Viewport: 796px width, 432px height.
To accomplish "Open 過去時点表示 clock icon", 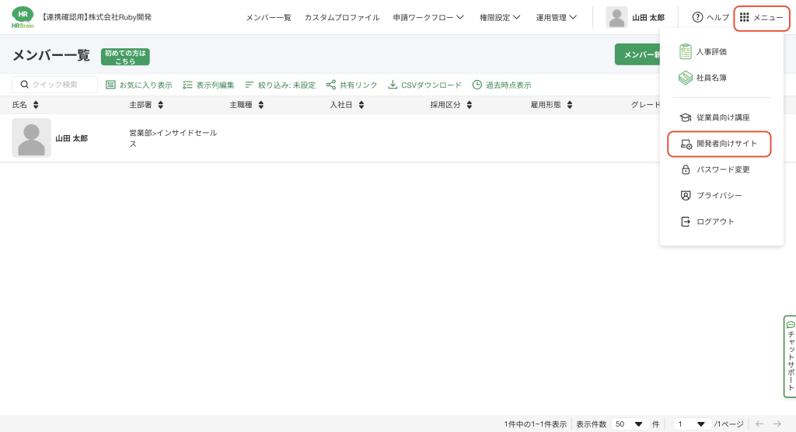I will (x=477, y=85).
